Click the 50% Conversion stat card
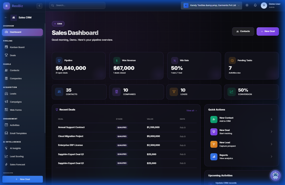The height and width of the screenshot is (185, 285). point(251,92)
